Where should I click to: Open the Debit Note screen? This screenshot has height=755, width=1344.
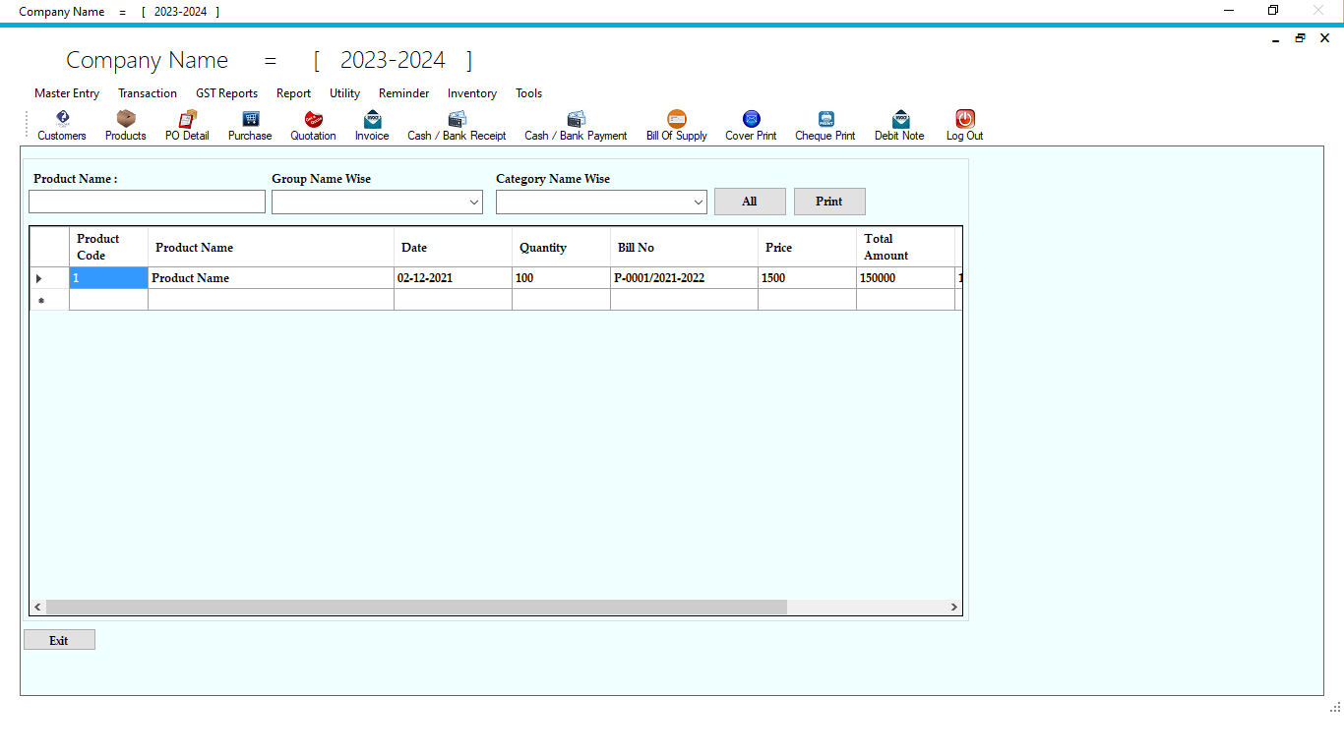click(898, 125)
